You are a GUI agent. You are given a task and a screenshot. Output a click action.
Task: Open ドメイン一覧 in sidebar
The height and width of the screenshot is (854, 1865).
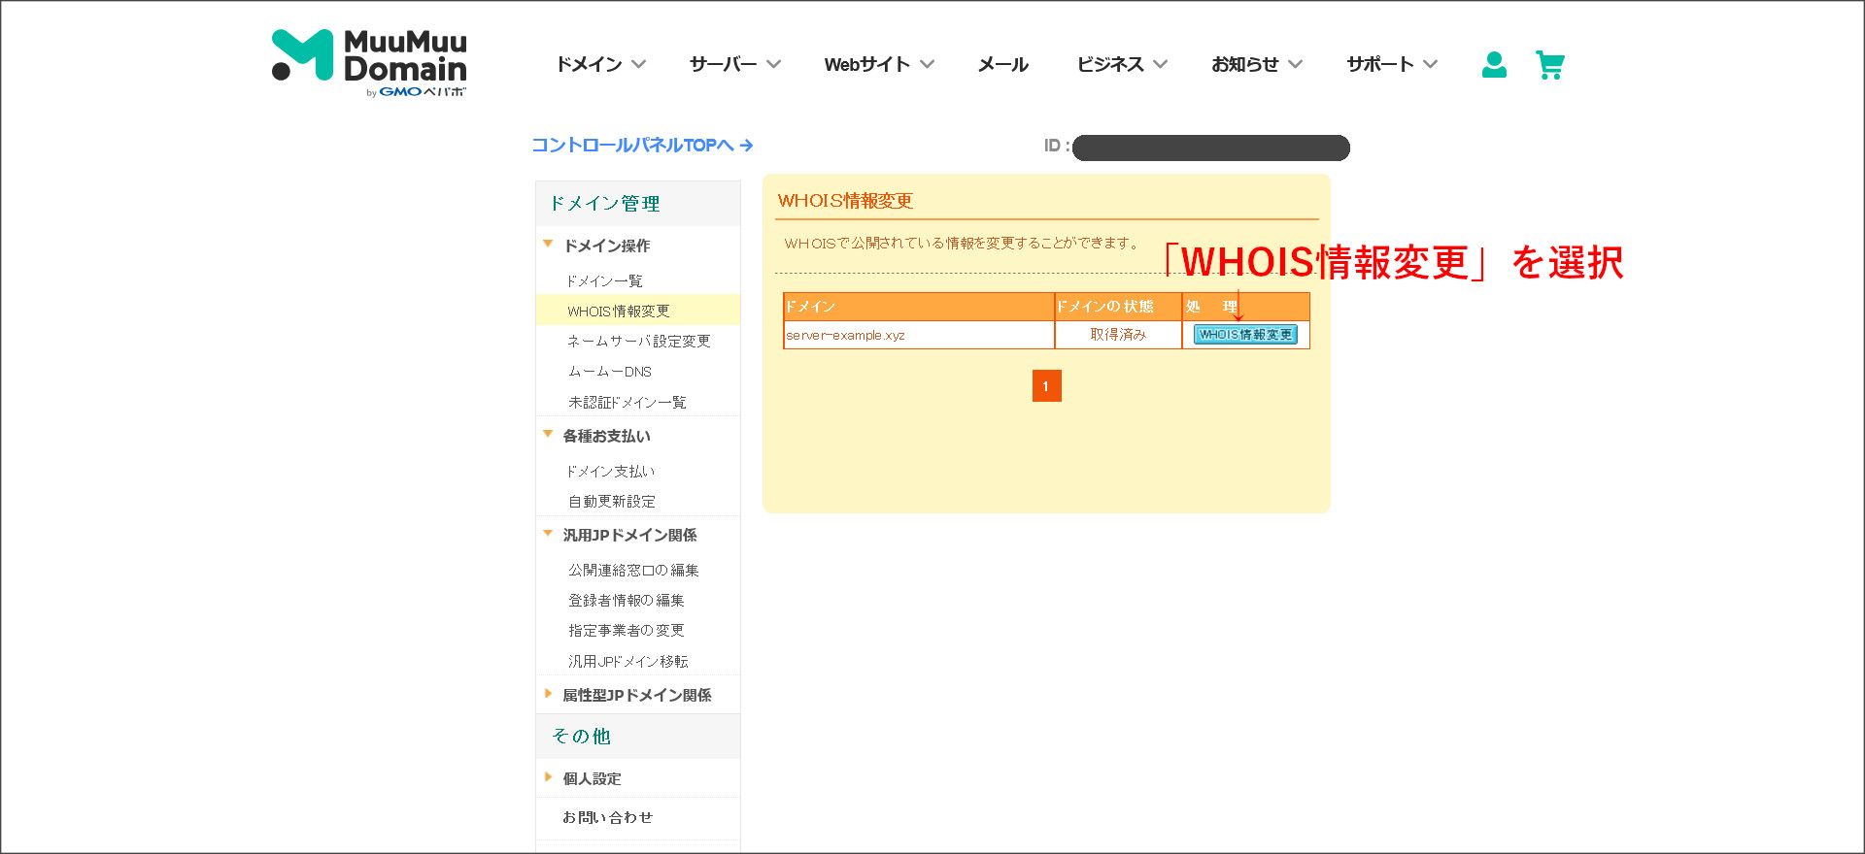(605, 280)
